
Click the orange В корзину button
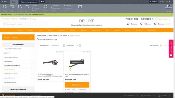tap(77, 85)
